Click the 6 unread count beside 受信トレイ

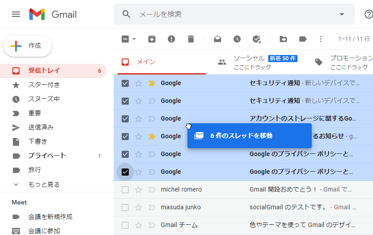pos(99,71)
